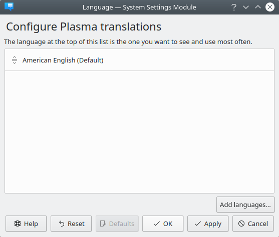Open the Add languages dialog
This screenshot has height=237, width=279.
pos(245,204)
